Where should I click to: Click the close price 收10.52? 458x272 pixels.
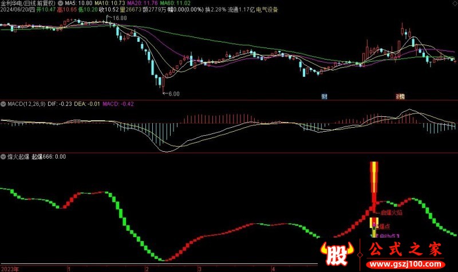point(109,10)
